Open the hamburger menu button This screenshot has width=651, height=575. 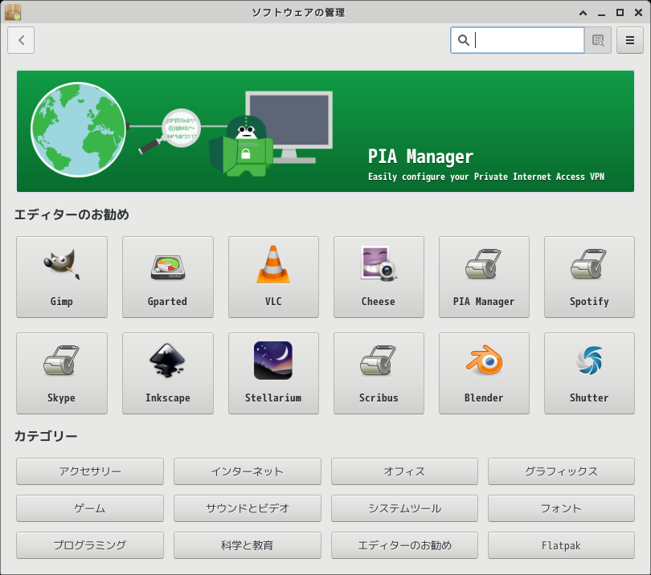(x=630, y=40)
